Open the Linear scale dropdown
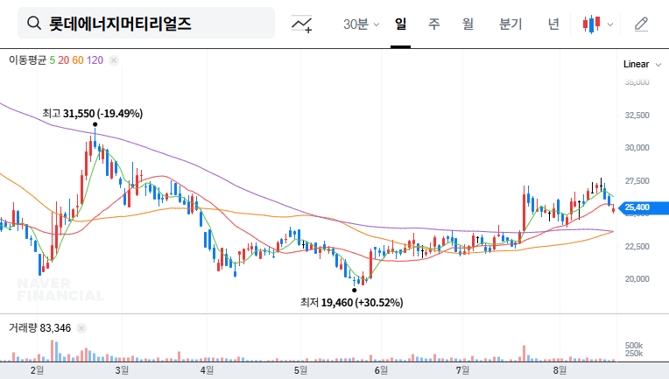This screenshot has width=669, height=379. (642, 65)
